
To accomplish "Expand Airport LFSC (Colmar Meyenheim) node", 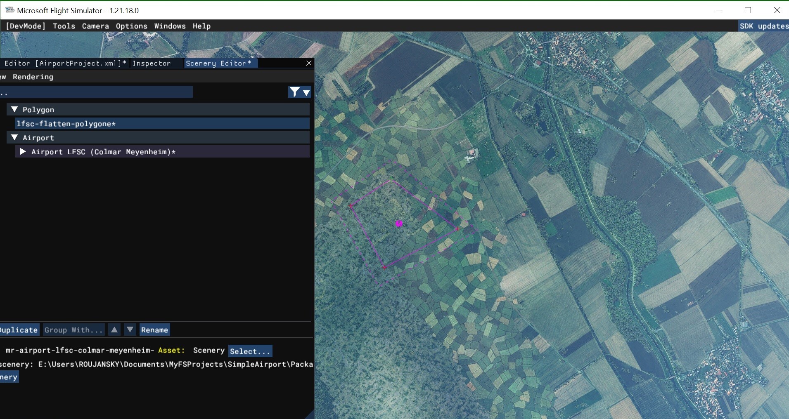I will [x=23, y=151].
